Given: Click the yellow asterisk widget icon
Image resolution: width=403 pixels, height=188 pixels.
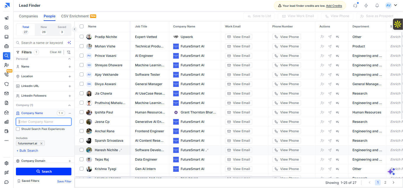Looking at the screenshot, I should pyautogui.click(x=398, y=24).
